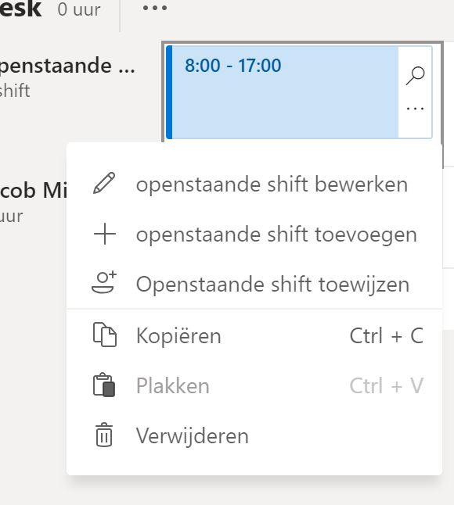Open the group options ellipsis beside 0 uur
This screenshot has width=454, height=505.
[x=155, y=8]
